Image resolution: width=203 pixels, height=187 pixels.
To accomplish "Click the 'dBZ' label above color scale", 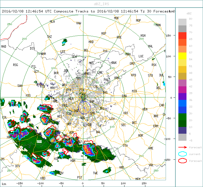I will tap(189, 13).
